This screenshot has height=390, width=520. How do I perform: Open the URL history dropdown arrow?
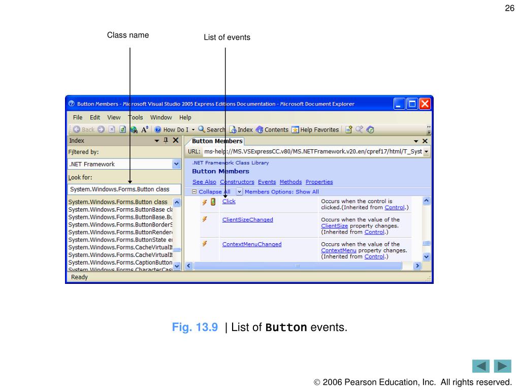click(427, 151)
